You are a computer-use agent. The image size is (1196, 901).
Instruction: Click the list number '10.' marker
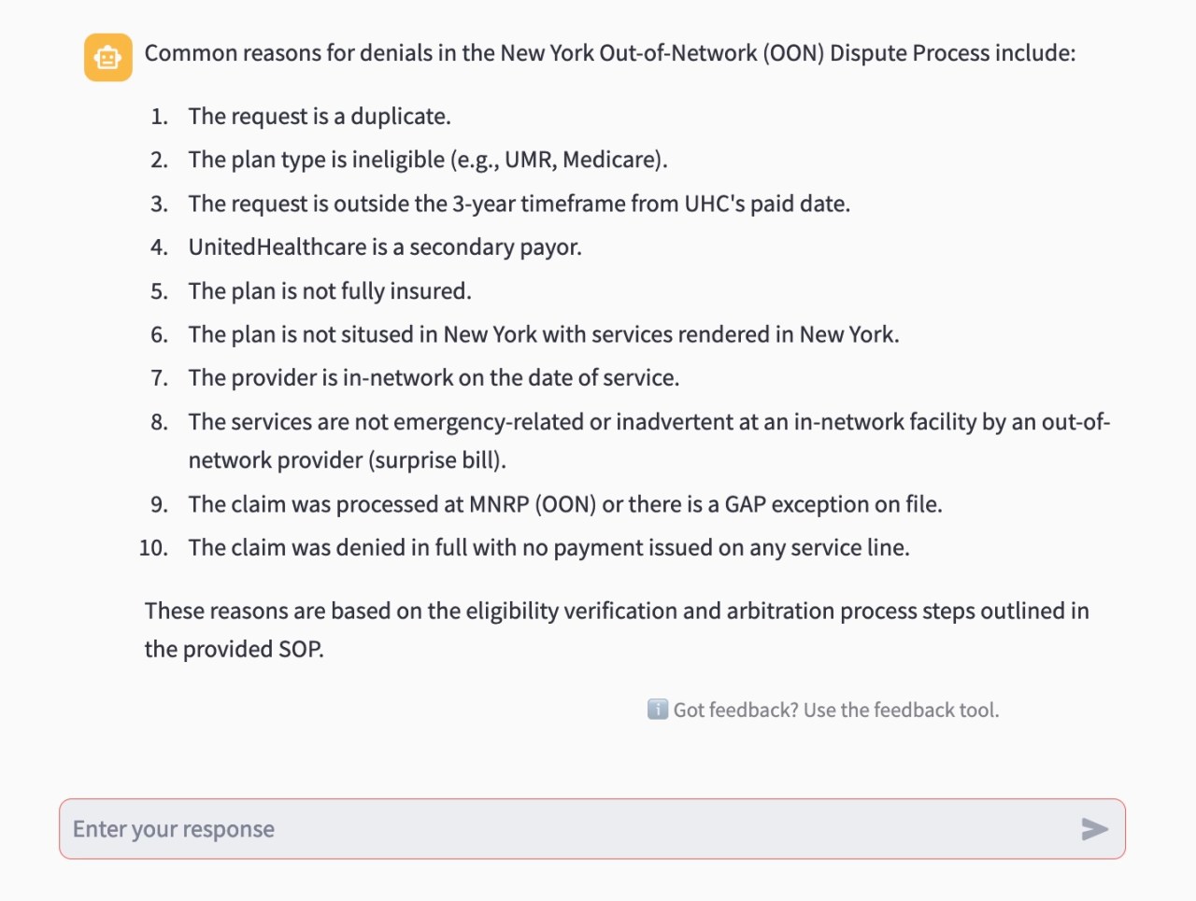coord(153,548)
